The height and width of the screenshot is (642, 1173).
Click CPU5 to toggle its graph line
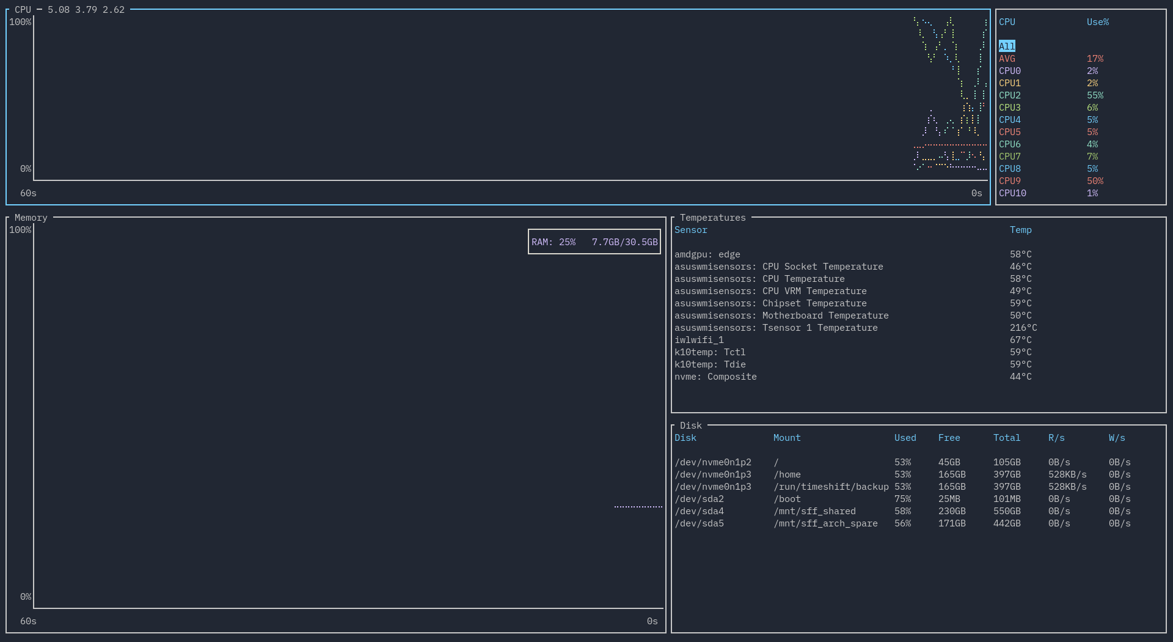tap(1009, 132)
